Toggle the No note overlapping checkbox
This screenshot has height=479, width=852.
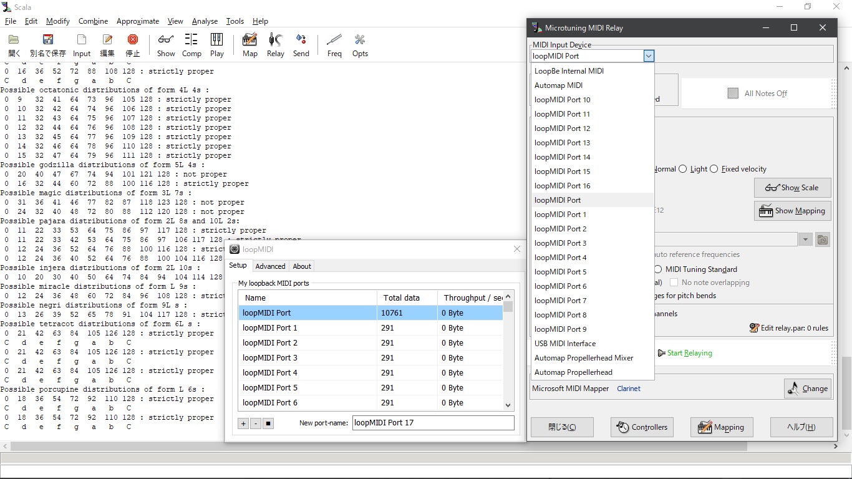(674, 283)
